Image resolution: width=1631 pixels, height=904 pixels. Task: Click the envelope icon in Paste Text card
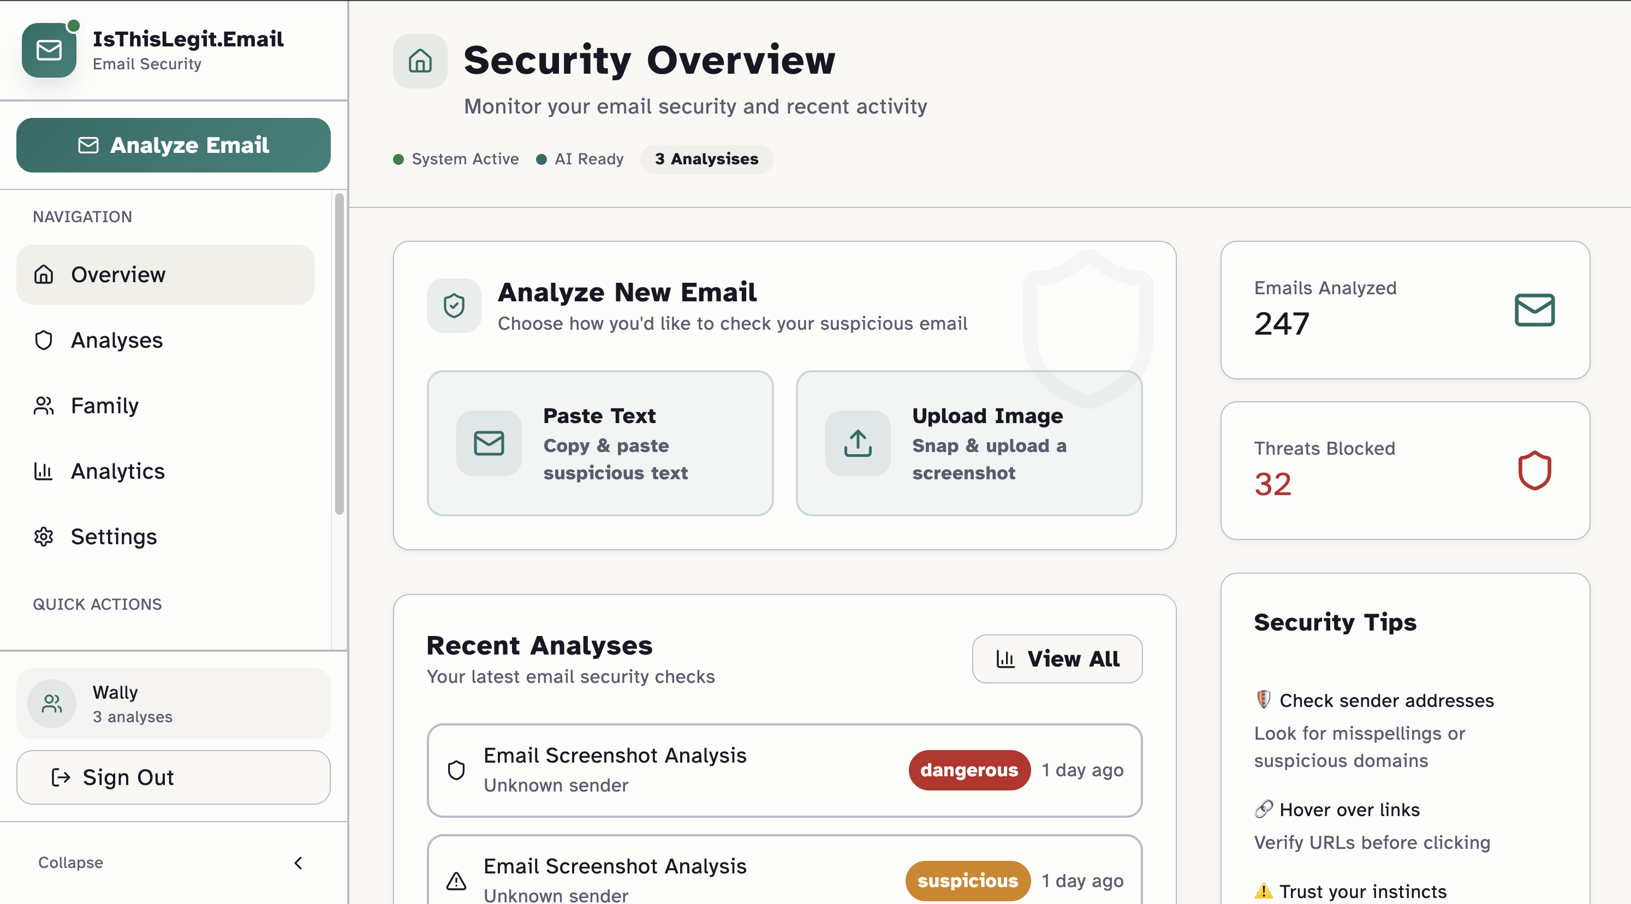[x=488, y=443]
